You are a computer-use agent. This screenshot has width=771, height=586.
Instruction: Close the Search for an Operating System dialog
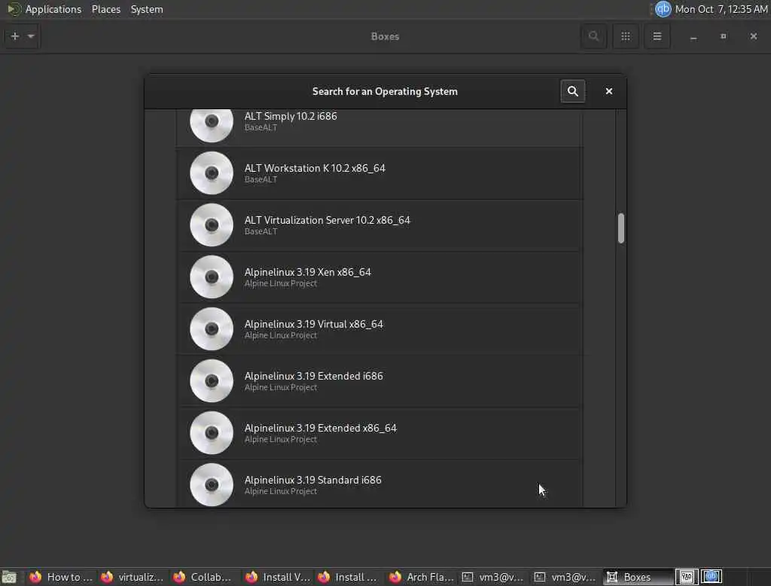608,91
